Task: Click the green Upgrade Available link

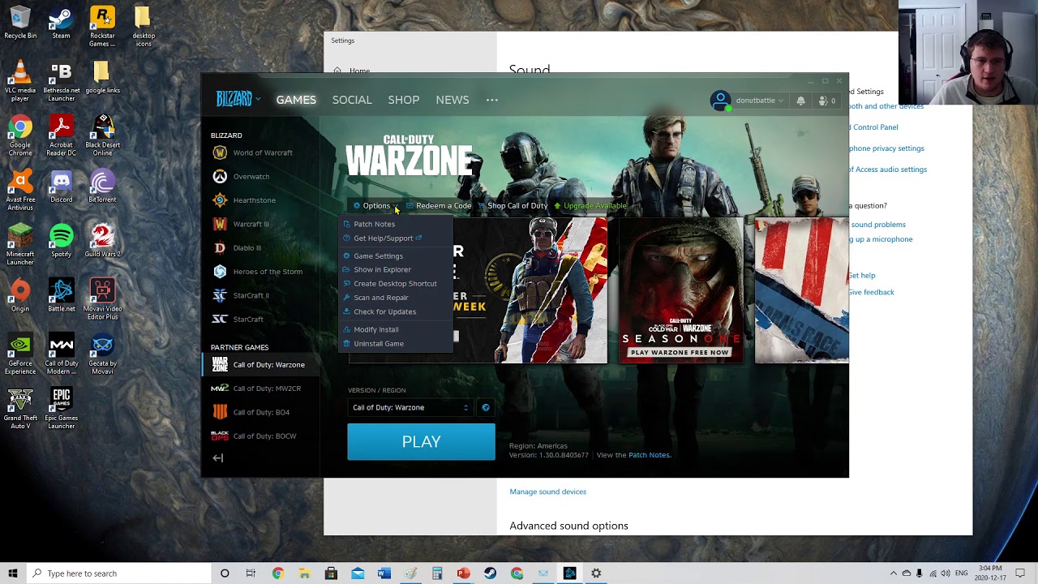Action: tap(590, 206)
